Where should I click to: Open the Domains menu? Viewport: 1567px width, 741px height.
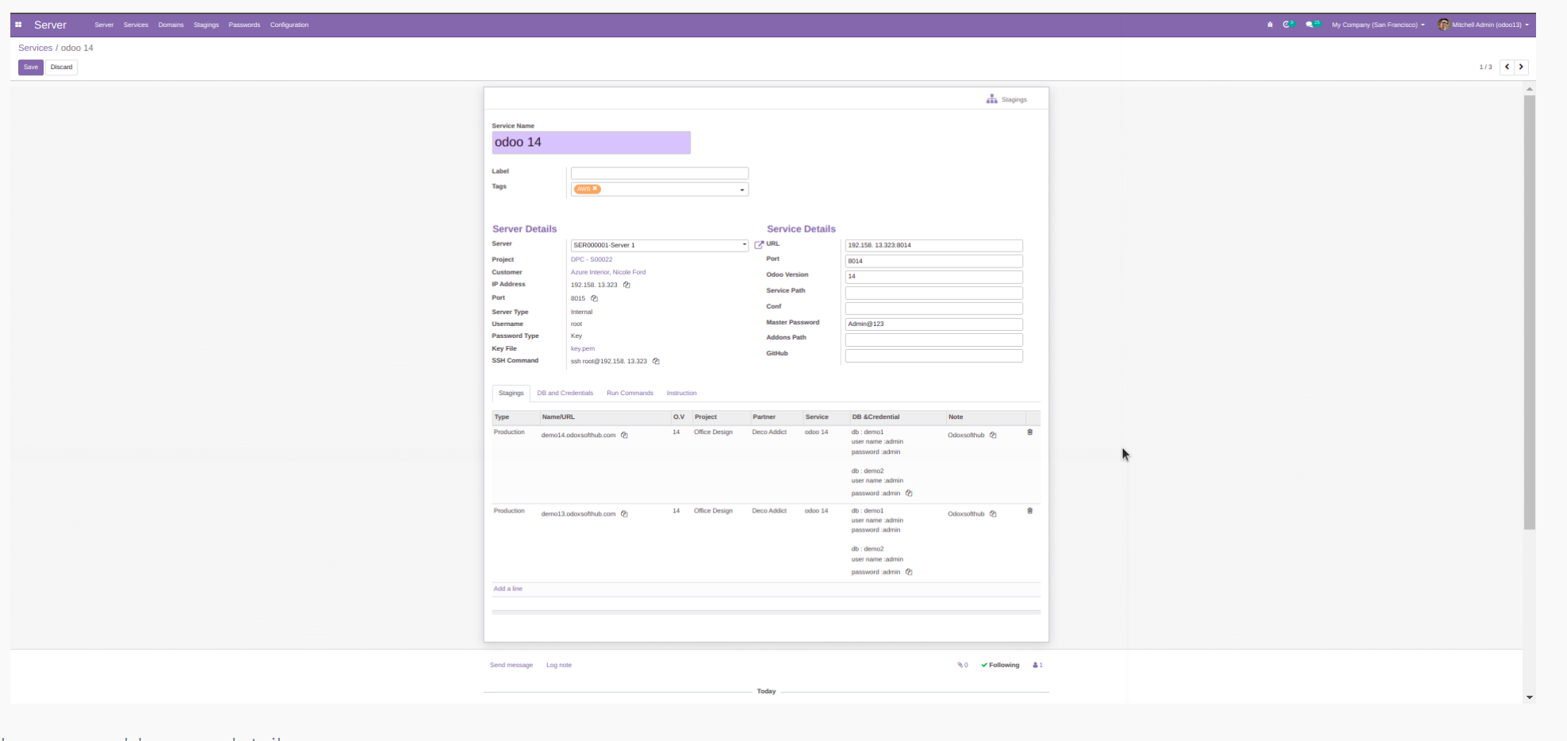(x=170, y=25)
